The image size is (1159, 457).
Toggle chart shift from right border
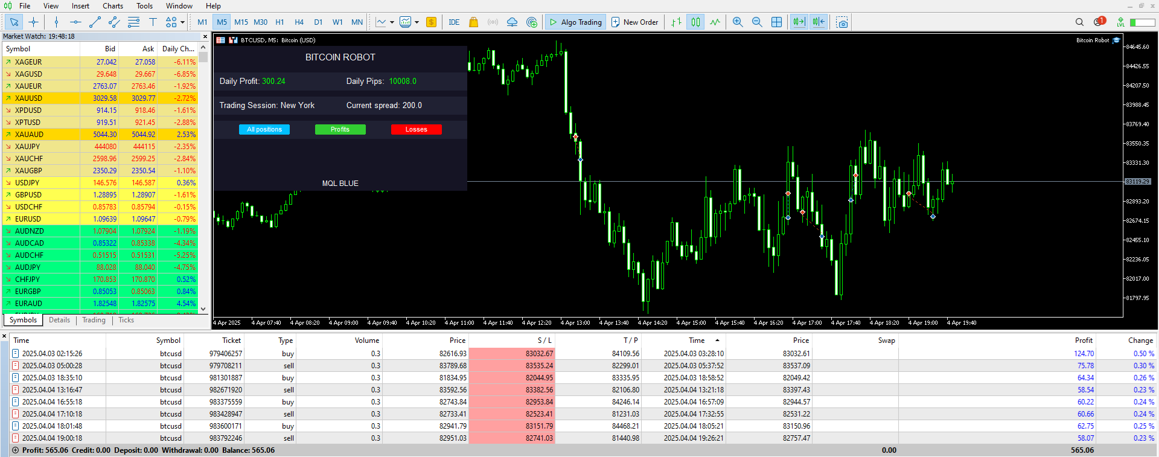pos(819,22)
